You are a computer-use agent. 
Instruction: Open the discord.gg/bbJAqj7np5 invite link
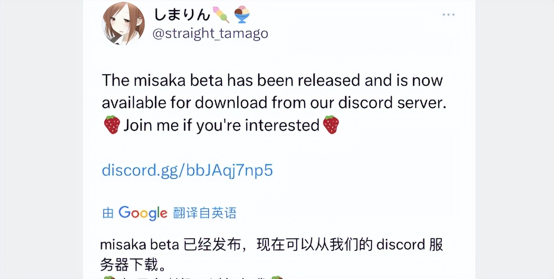click(187, 170)
